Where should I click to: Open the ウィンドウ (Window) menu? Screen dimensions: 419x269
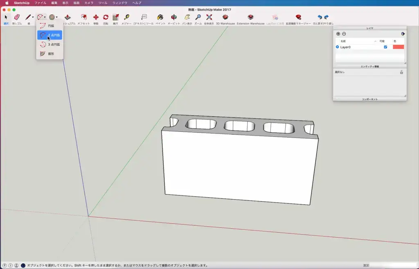120,3
